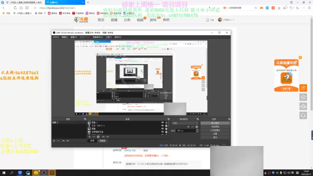
Task: Select the 图像 2 row in OBS sources
Action: tap(128, 122)
